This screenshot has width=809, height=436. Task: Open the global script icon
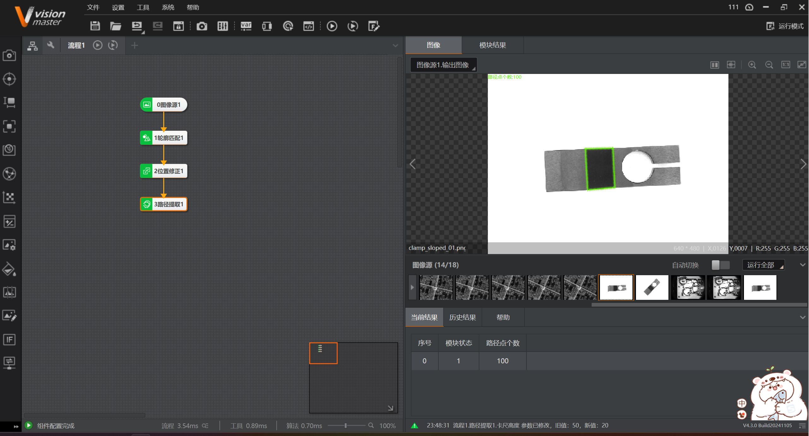(309, 26)
